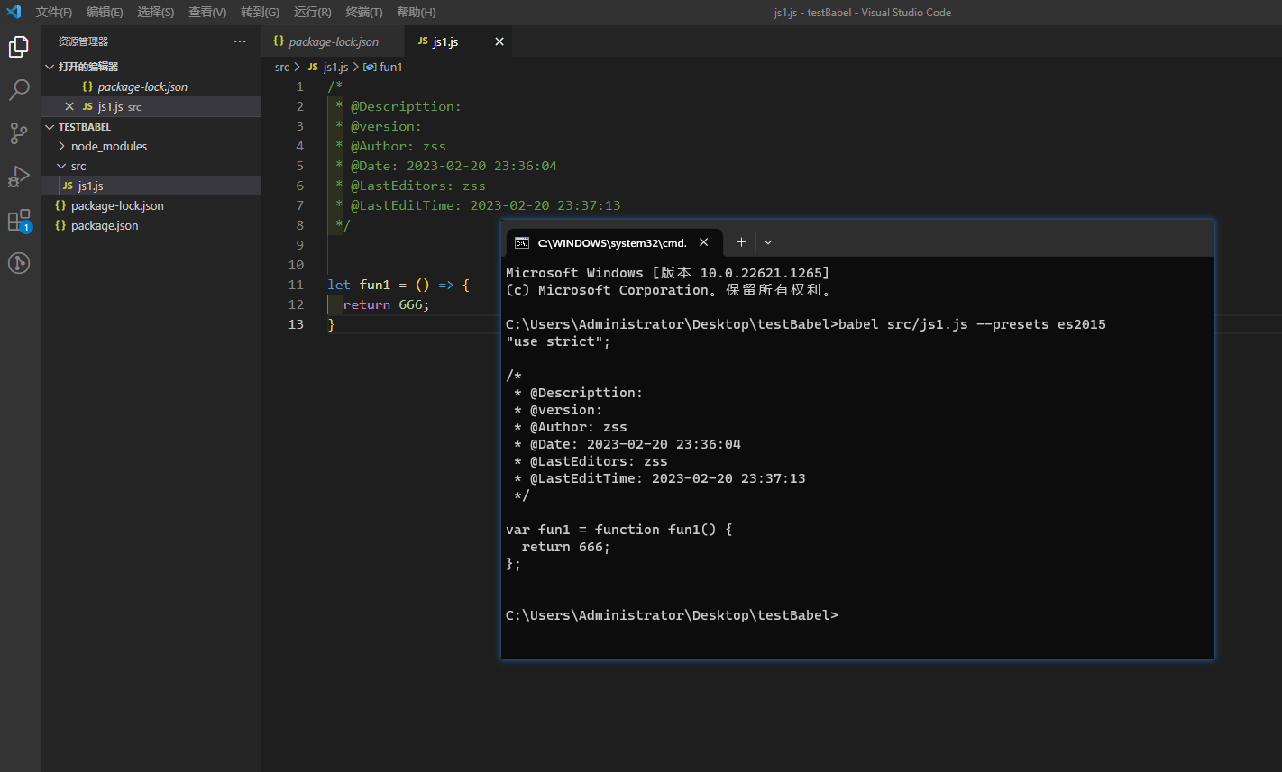
Task: Collapse the Open Editors section
Action: (x=50, y=67)
